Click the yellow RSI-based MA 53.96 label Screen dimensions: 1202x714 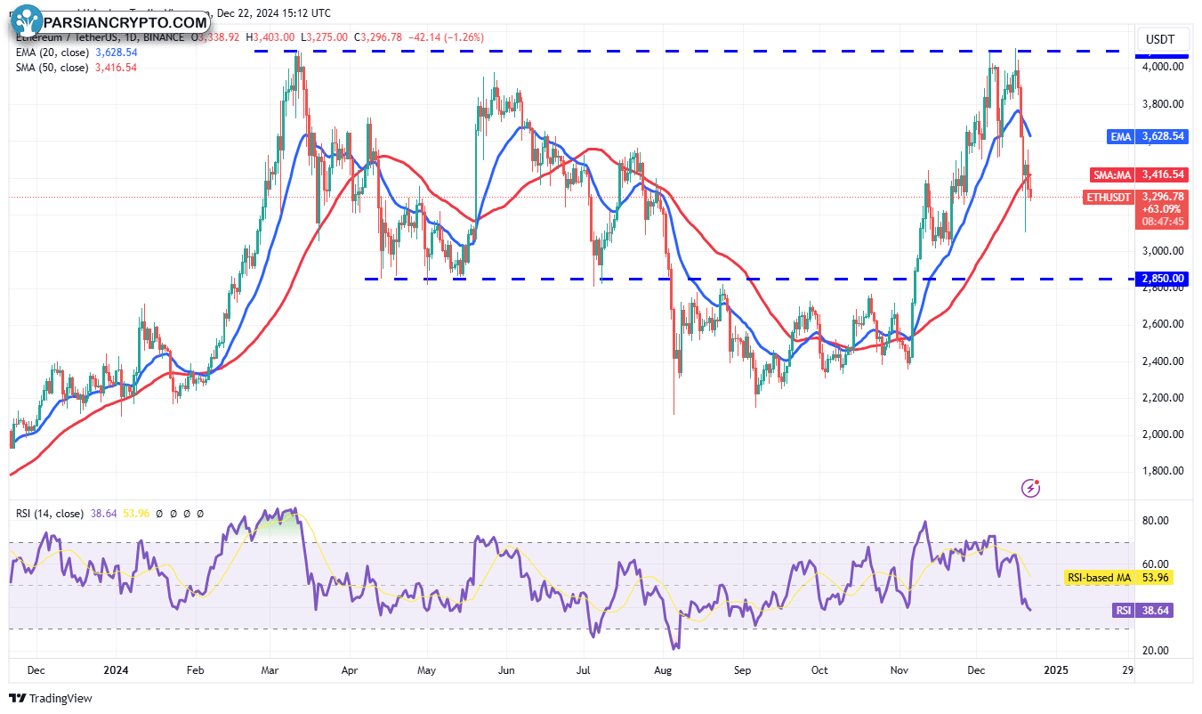click(1118, 578)
